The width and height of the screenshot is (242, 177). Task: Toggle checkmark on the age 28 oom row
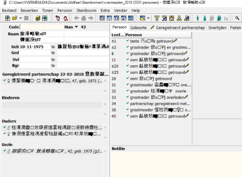(x=128, y=78)
